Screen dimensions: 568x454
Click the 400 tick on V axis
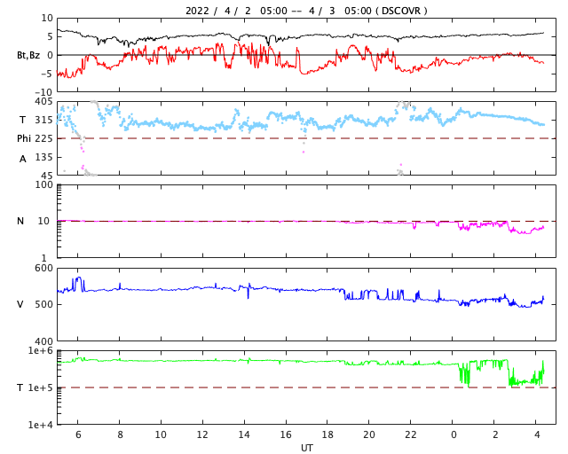43,341
